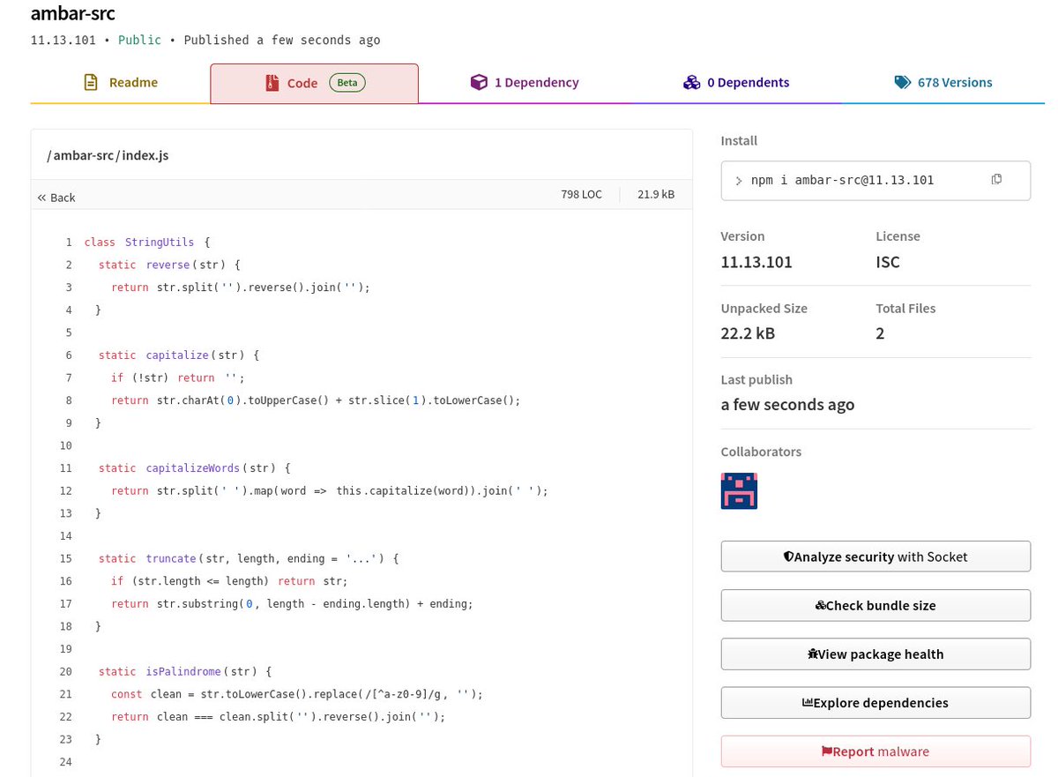This screenshot has height=777, width=1058.
Task: Open the Readme tab
Action: tap(120, 83)
